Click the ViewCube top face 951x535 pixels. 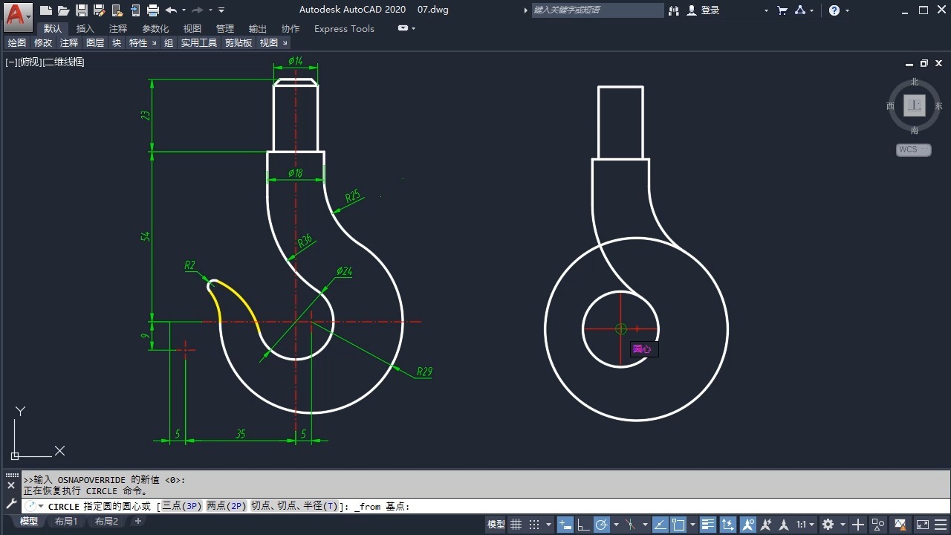point(915,106)
